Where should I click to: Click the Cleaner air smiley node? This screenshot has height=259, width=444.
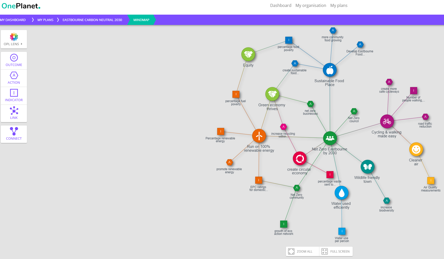(416, 149)
